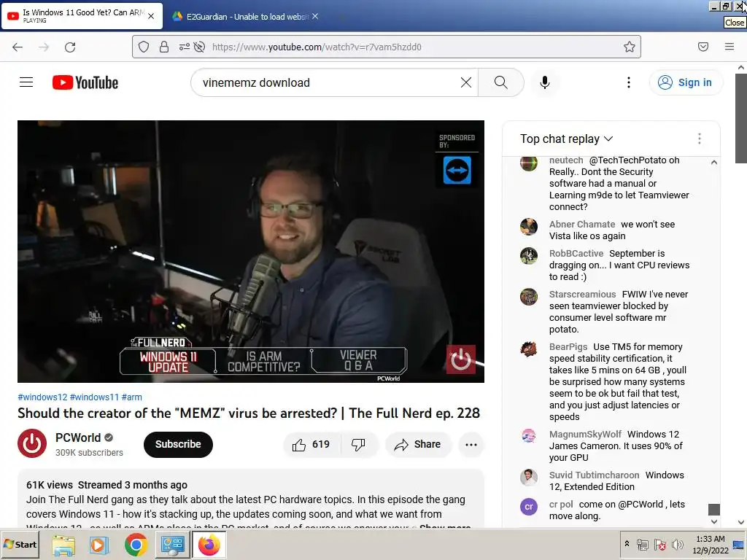Click the chat scrollbar down arrow

pyautogui.click(x=713, y=521)
